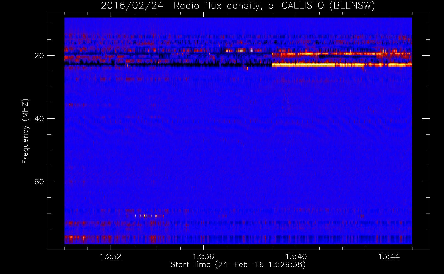Click the bright yellow emission band after 13:39
This screenshot has height=274, width=444.
pyautogui.click(x=342, y=65)
